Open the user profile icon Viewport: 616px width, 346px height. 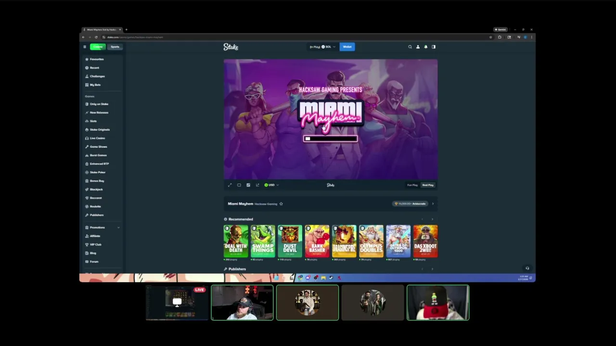(418, 47)
